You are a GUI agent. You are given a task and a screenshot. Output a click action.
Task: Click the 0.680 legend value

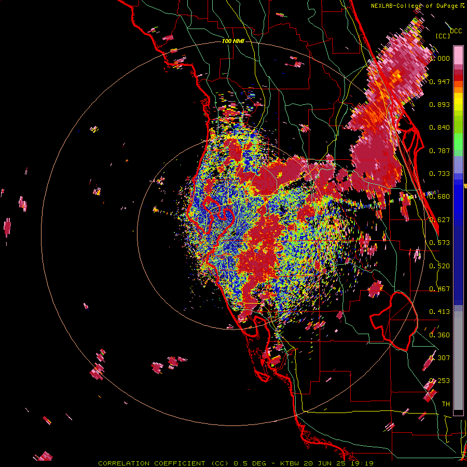(x=439, y=197)
